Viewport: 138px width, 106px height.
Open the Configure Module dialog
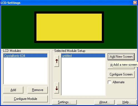[26, 99]
